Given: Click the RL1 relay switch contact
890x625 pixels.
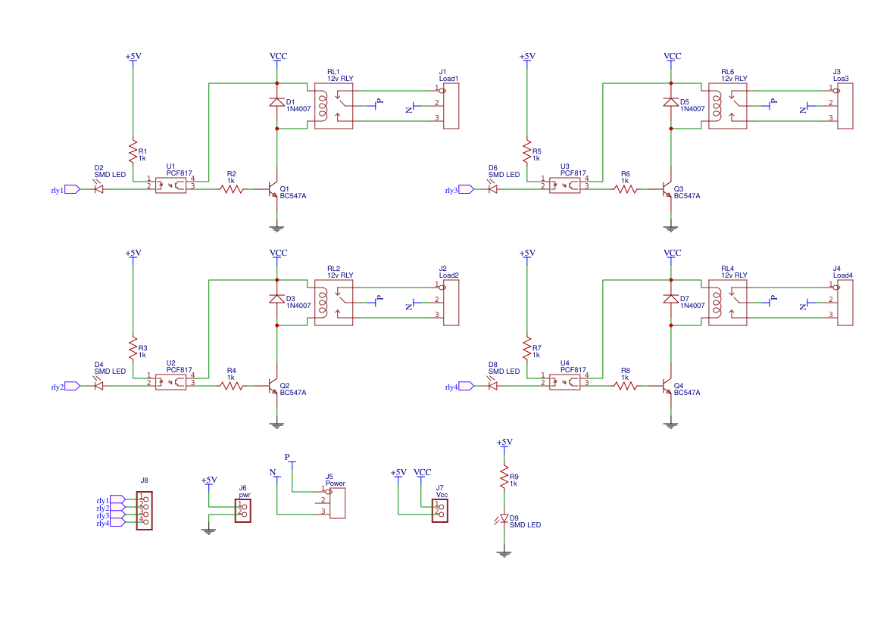Looking at the screenshot, I should pos(342,102).
